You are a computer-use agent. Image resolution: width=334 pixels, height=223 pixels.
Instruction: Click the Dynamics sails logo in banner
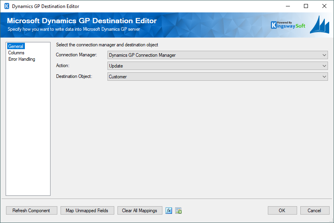click(x=320, y=25)
